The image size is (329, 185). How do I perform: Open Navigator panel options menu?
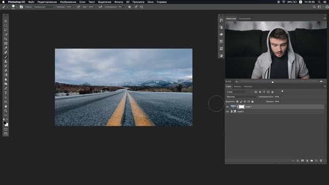(x=325, y=18)
